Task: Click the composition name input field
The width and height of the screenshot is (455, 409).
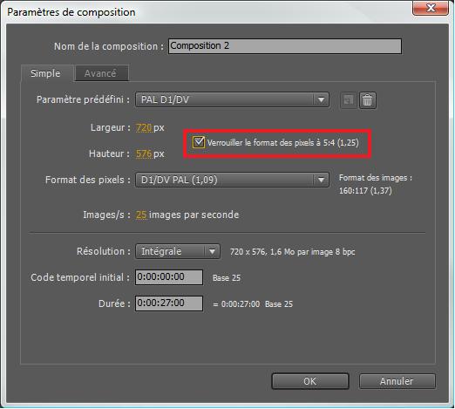Action: [x=285, y=46]
